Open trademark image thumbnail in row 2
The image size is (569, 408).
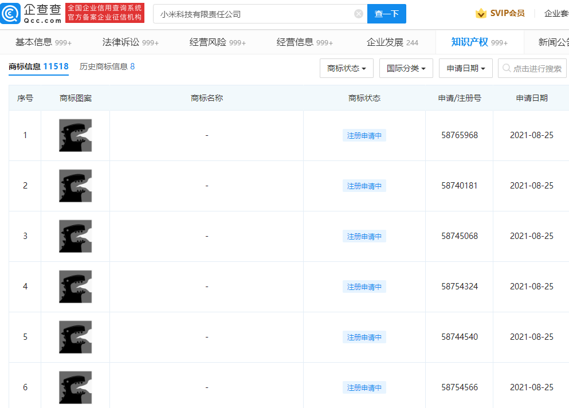coord(76,186)
